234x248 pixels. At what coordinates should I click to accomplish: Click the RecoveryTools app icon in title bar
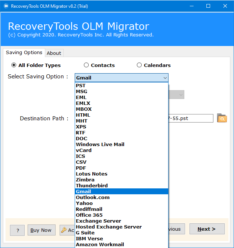click(x=6, y=6)
